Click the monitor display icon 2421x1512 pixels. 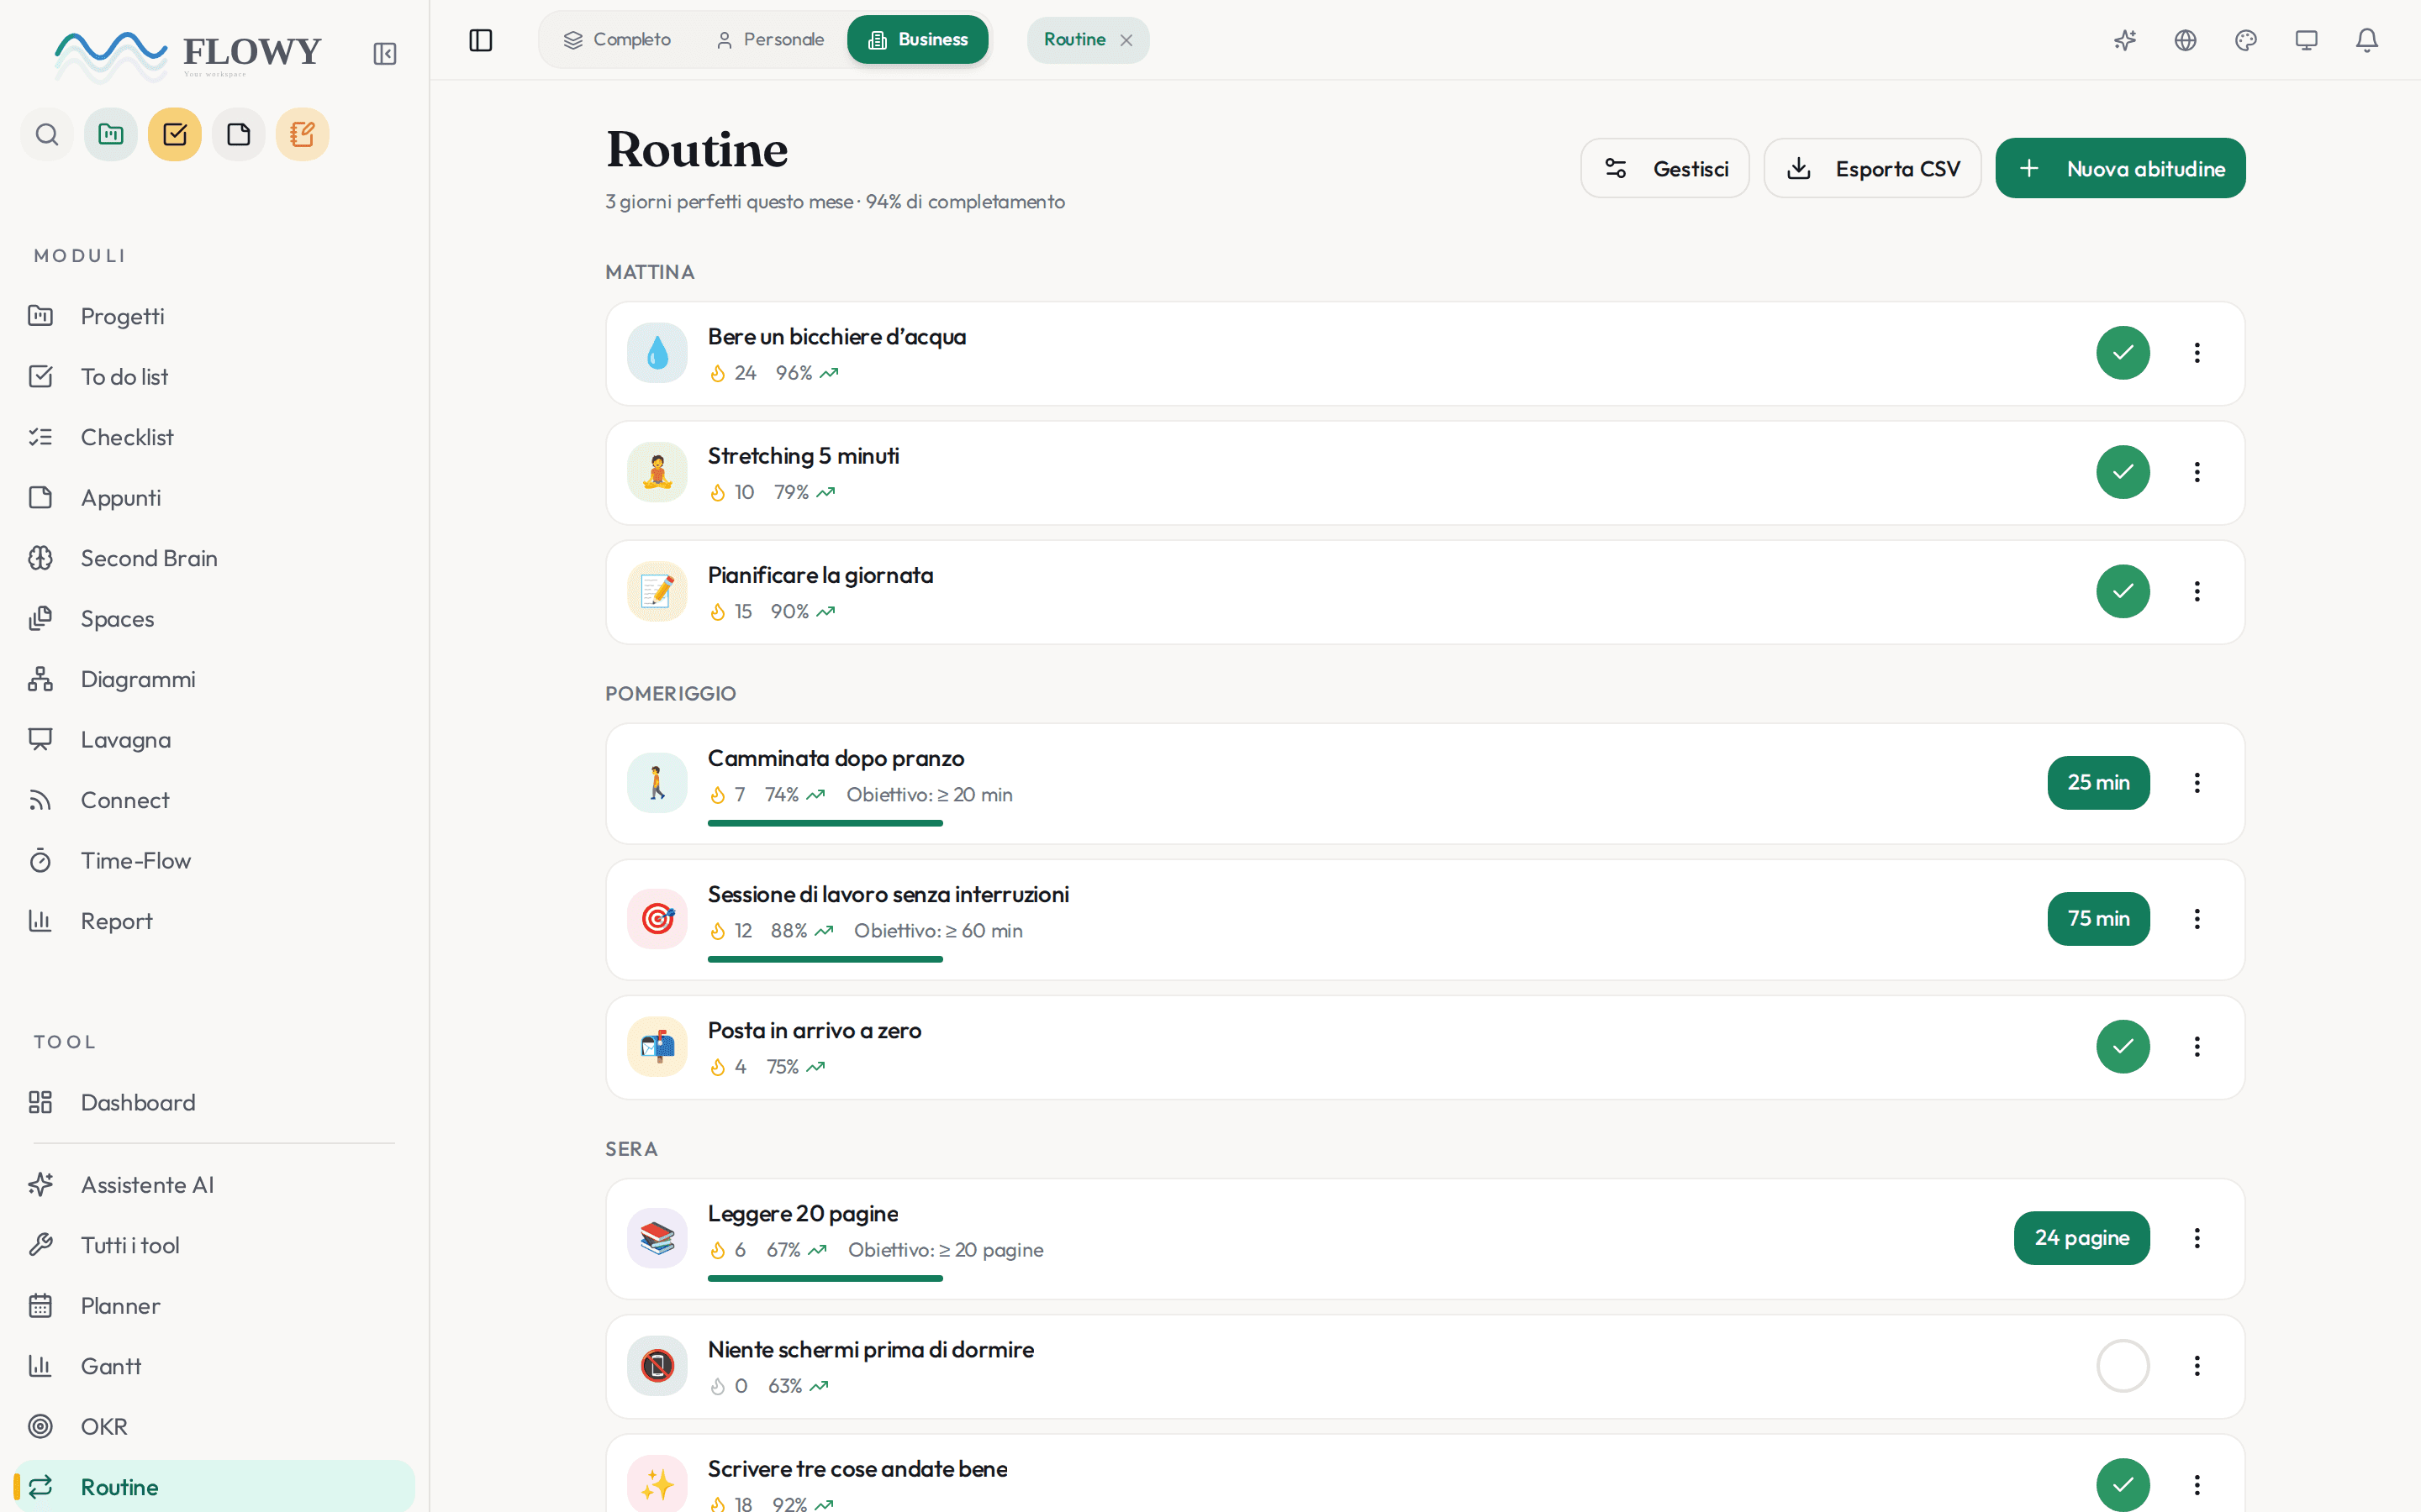(x=2307, y=40)
